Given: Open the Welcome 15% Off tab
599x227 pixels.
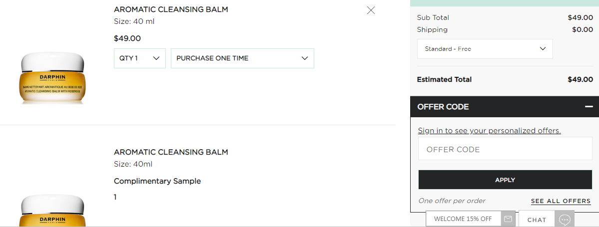Looking at the screenshot, I should click(463, 219).
